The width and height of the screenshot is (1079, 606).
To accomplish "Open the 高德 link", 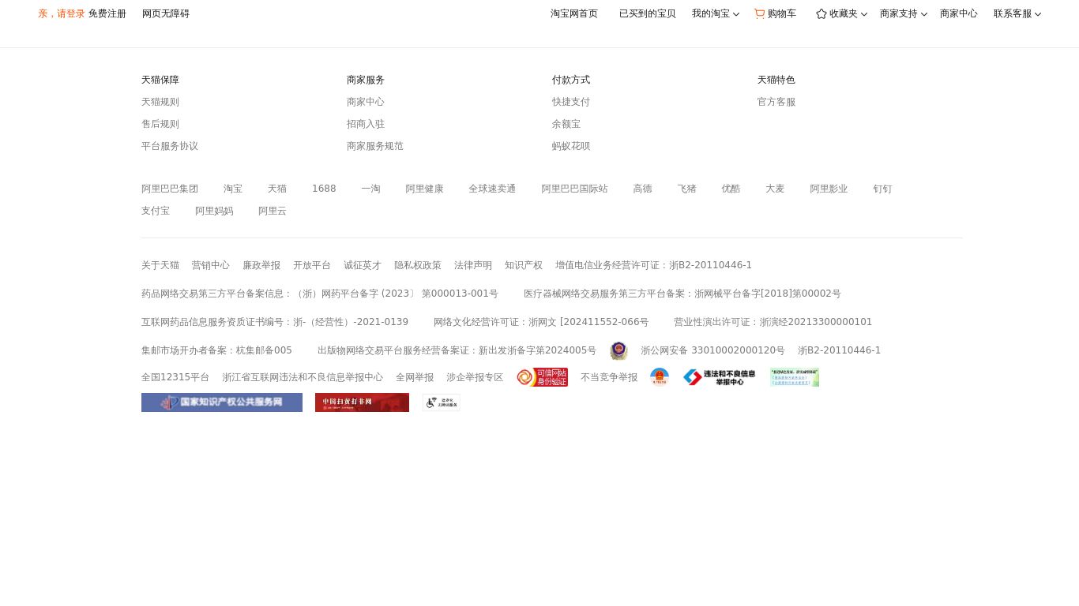I will [643, 189].
